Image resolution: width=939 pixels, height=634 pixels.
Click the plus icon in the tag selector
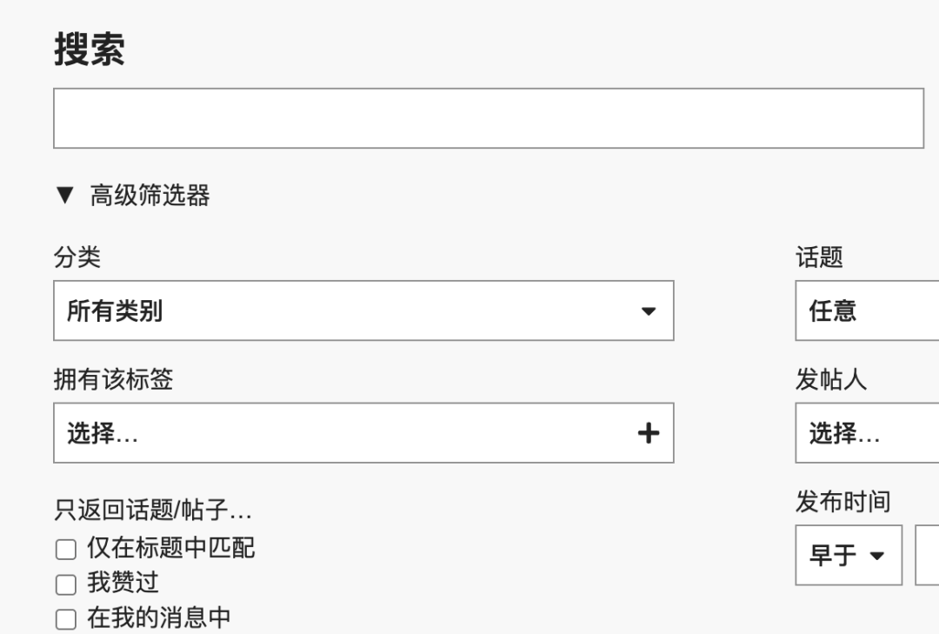649,433
